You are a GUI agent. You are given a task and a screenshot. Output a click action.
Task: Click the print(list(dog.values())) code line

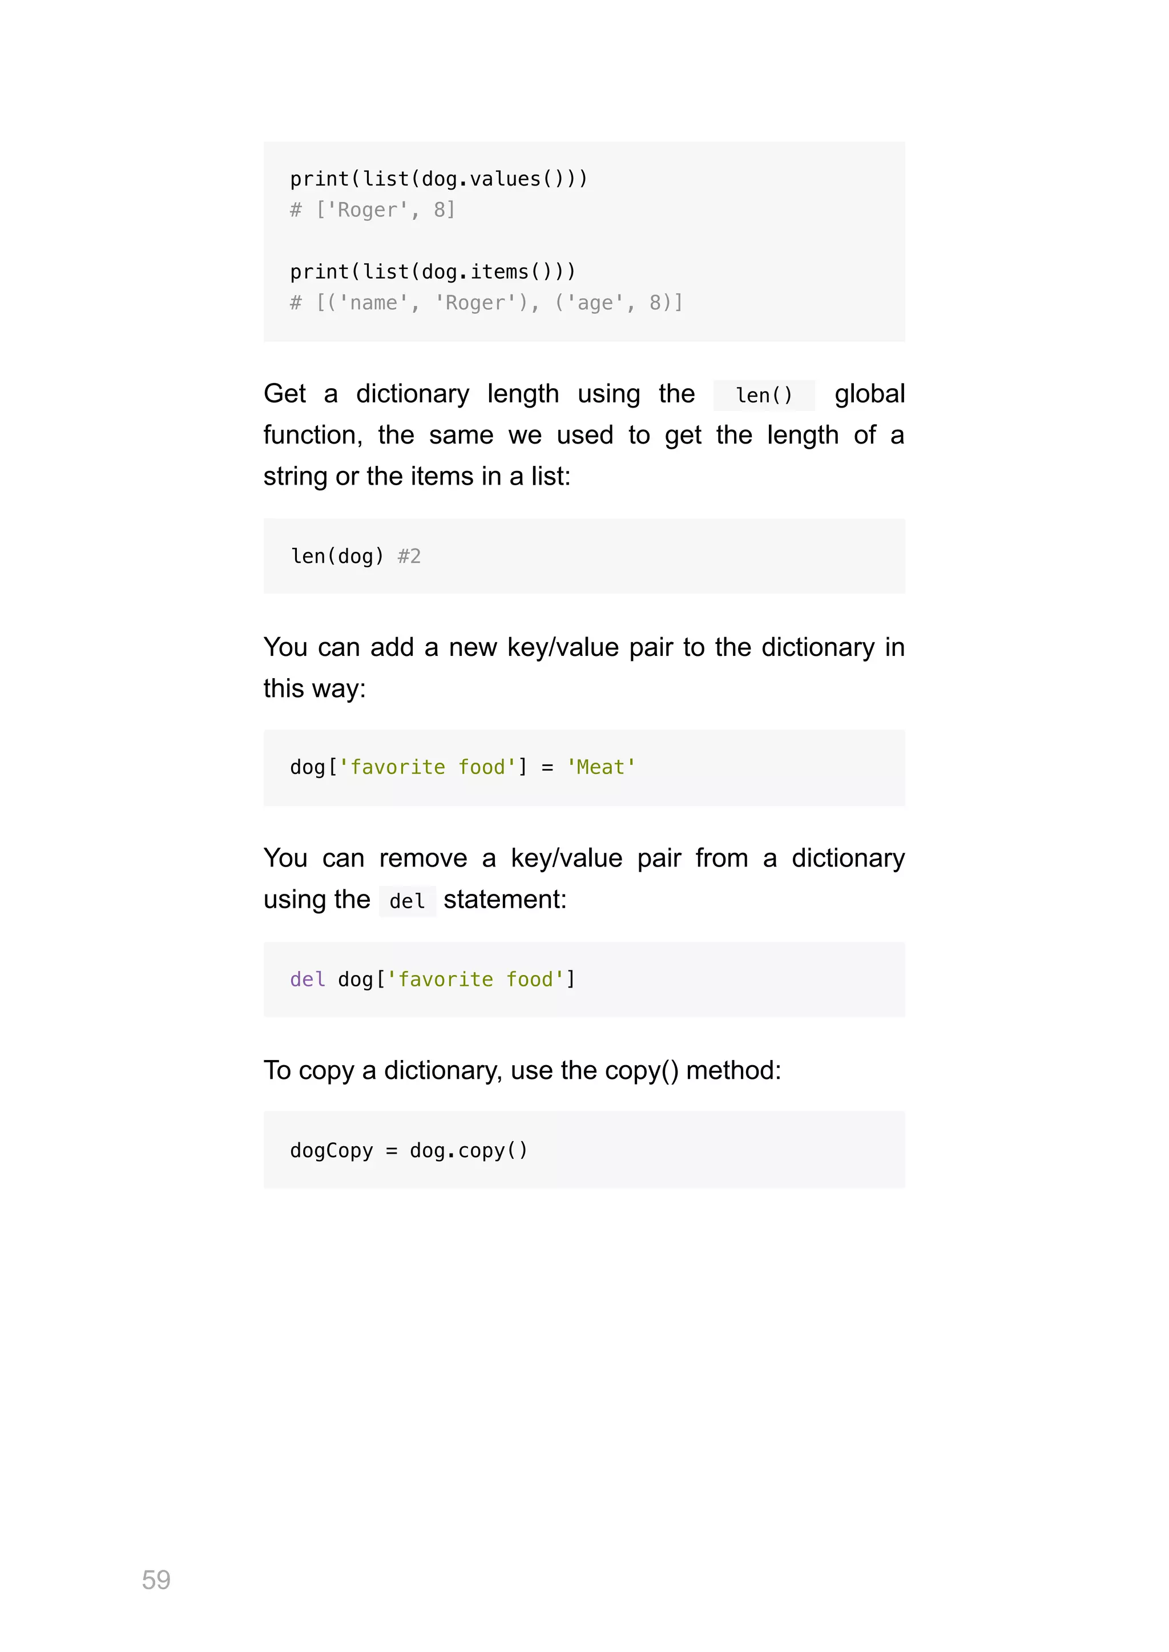[438, 179]
